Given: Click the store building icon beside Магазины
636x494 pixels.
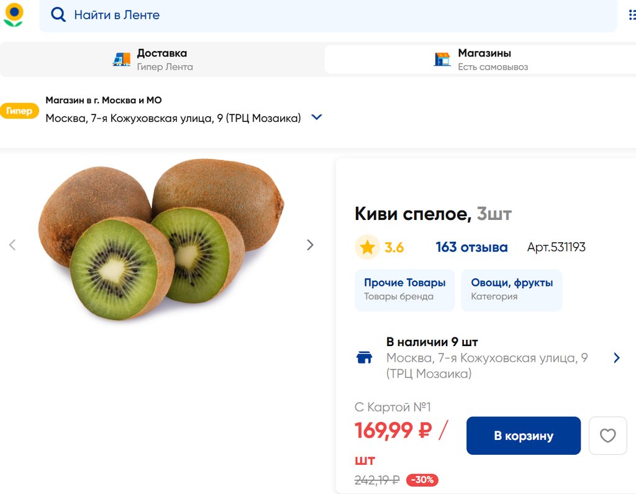Looking at the screenshot, I should click(x=442, y=59).
